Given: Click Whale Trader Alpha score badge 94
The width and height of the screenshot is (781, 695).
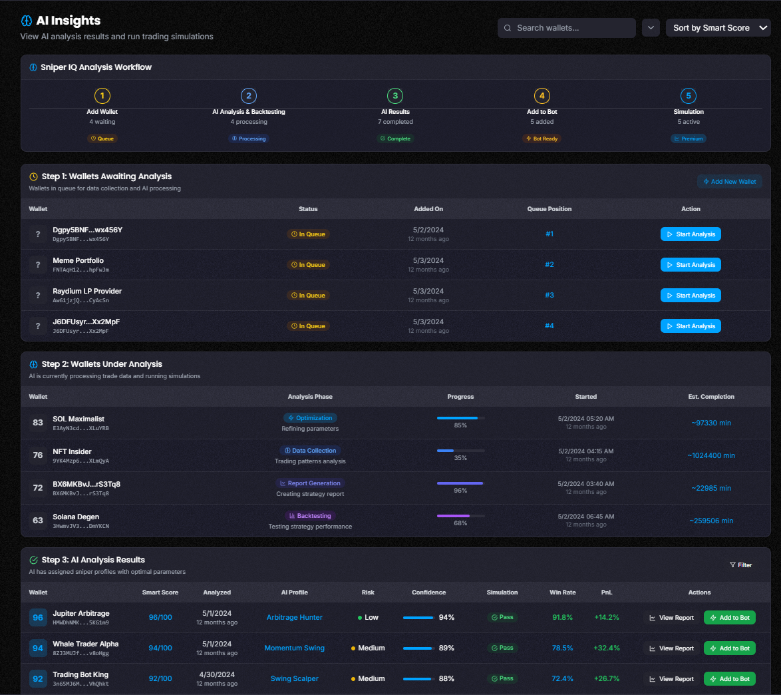Looking at the screenshot, I should tap(38, 648).
